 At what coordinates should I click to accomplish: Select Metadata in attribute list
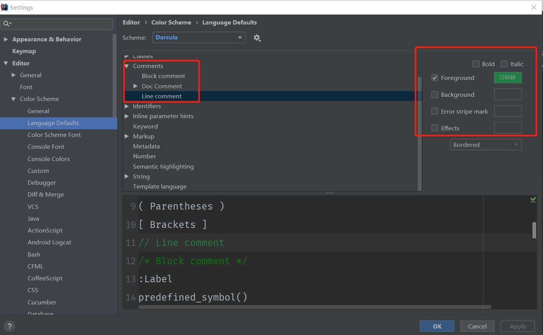pyautogui.click(x=146, y=146)
